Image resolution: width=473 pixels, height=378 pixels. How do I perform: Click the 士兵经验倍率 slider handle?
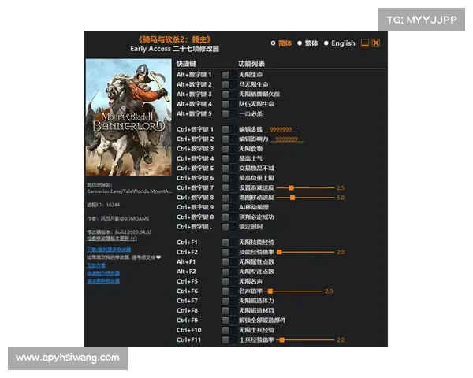(x=279, y=340)
